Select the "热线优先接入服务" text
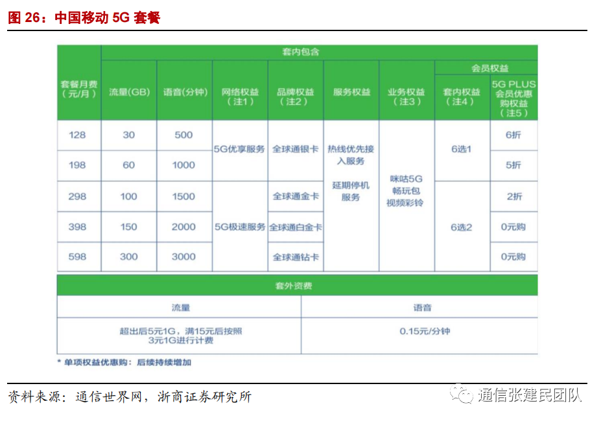The image size is (601, 421). pos(351,155)
